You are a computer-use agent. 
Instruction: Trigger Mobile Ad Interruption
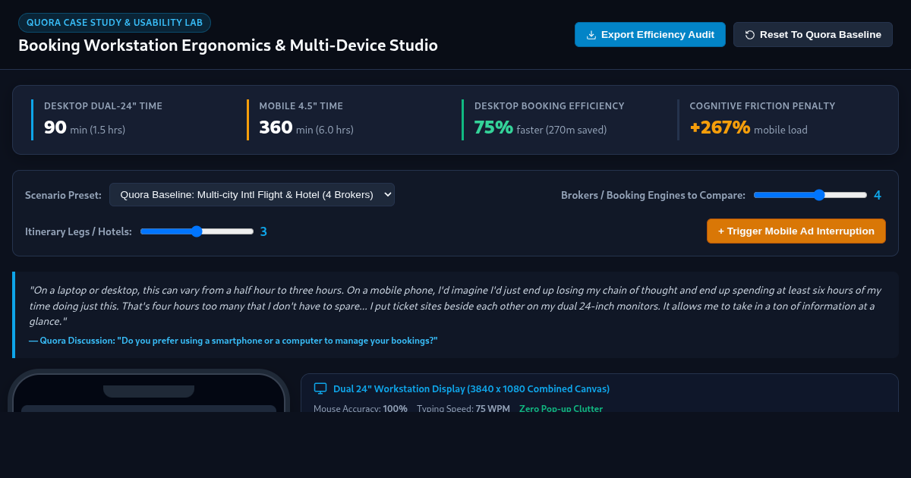pos(796,231)
